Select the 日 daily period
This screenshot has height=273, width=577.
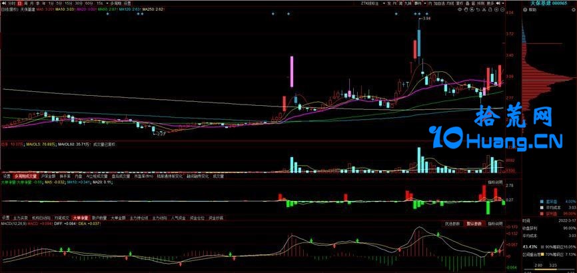pyautogui.click(x=19, y=3)
